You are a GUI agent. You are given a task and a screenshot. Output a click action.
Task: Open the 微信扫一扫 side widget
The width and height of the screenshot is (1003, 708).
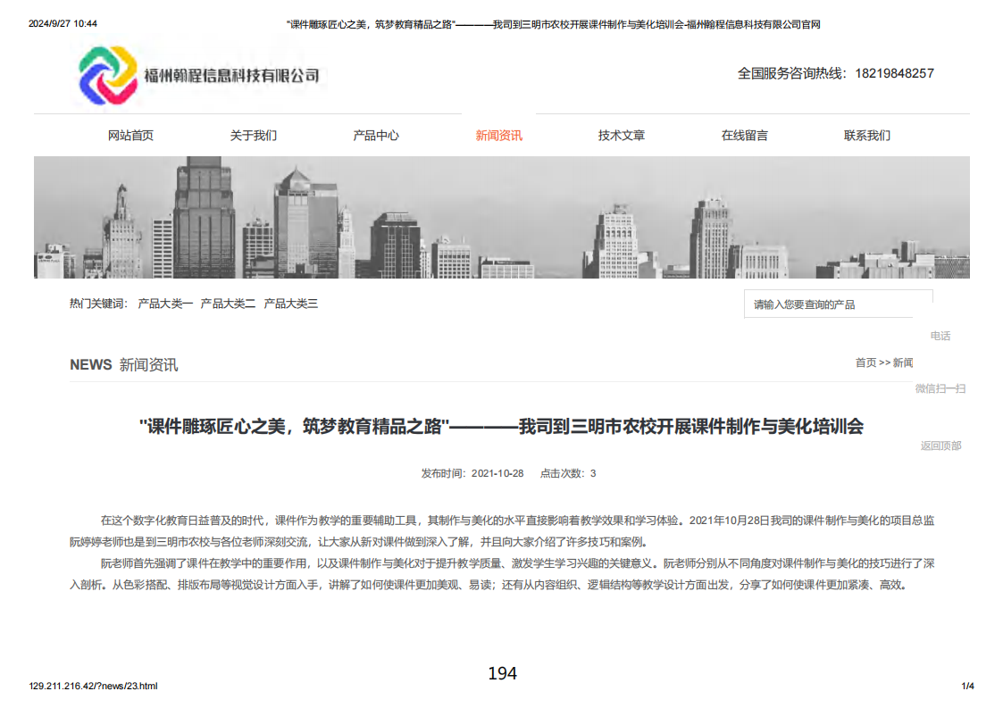(940, 389)
